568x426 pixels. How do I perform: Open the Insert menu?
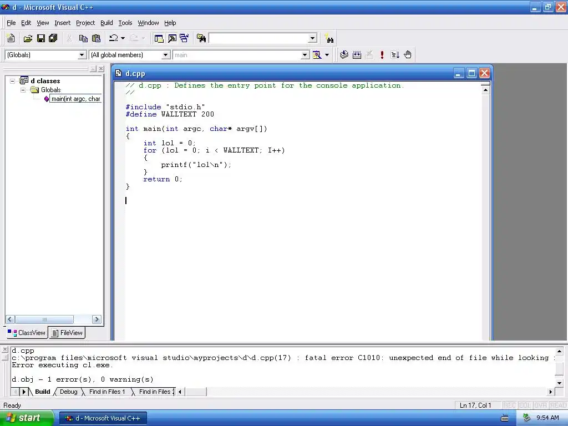[62, 23]
